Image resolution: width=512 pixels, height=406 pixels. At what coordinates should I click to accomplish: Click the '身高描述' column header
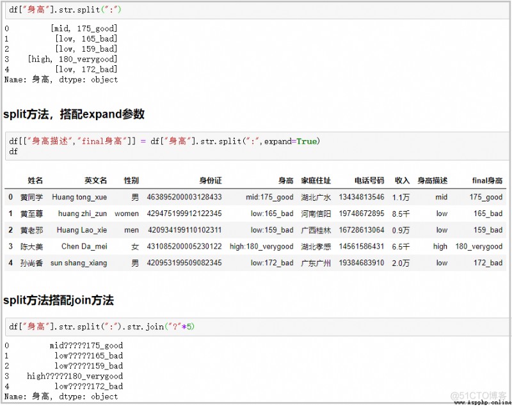433,180
